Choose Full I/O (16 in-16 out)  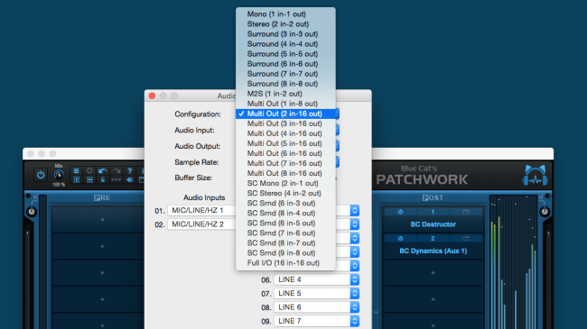(x=285, y=263)
